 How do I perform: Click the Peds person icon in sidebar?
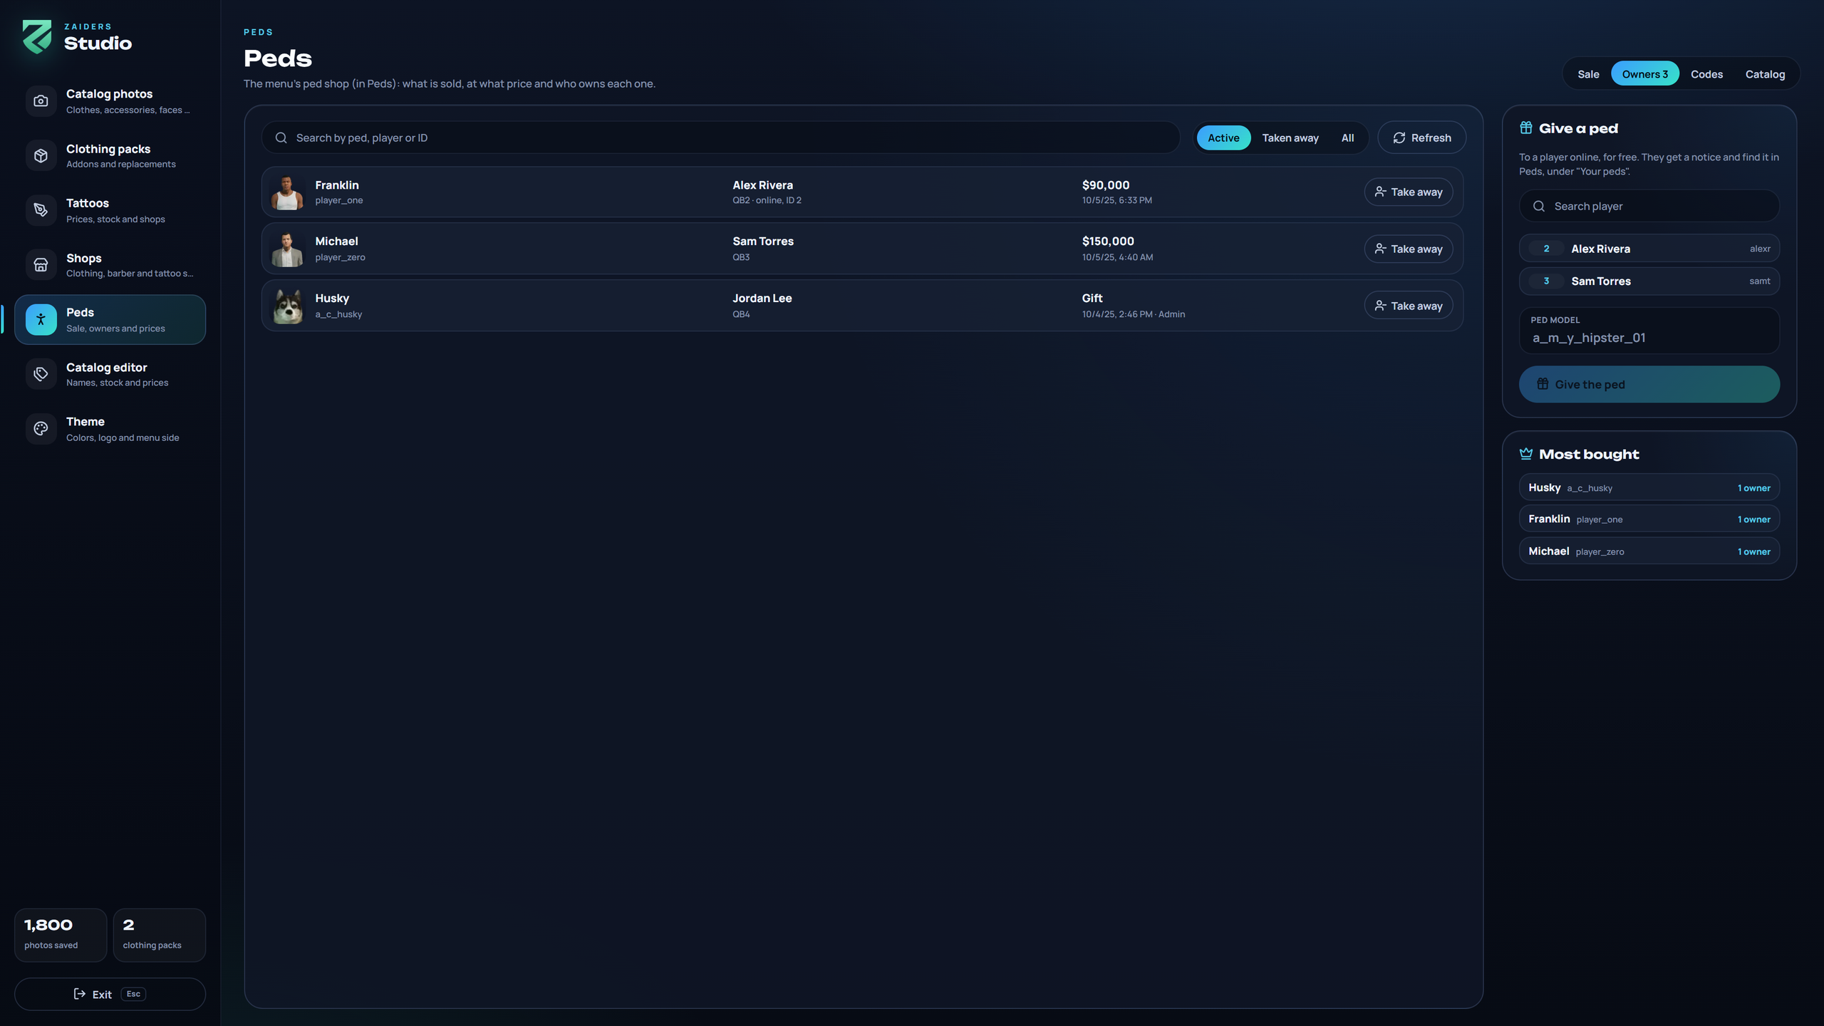point(41,320)
